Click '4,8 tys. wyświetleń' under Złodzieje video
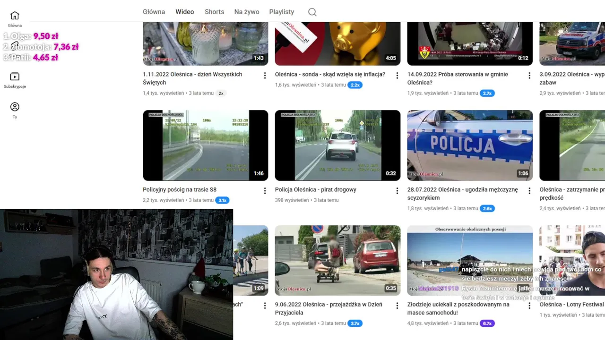 (428, 323)
